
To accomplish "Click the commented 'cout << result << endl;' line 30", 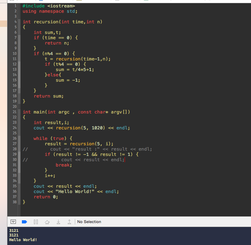I will pos(93,160).
